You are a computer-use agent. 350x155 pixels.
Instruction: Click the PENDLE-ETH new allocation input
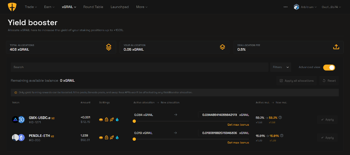point(218,133)
